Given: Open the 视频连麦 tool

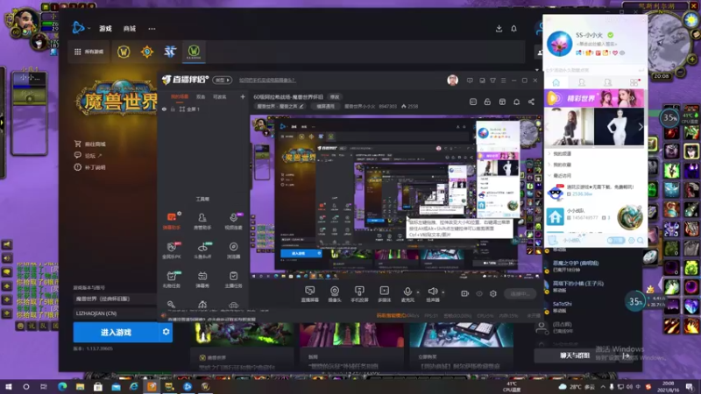Looking at the screenshot, I should [233, 222].
